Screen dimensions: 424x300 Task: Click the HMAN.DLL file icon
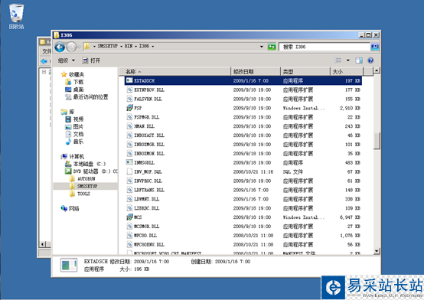pos(129,126)
